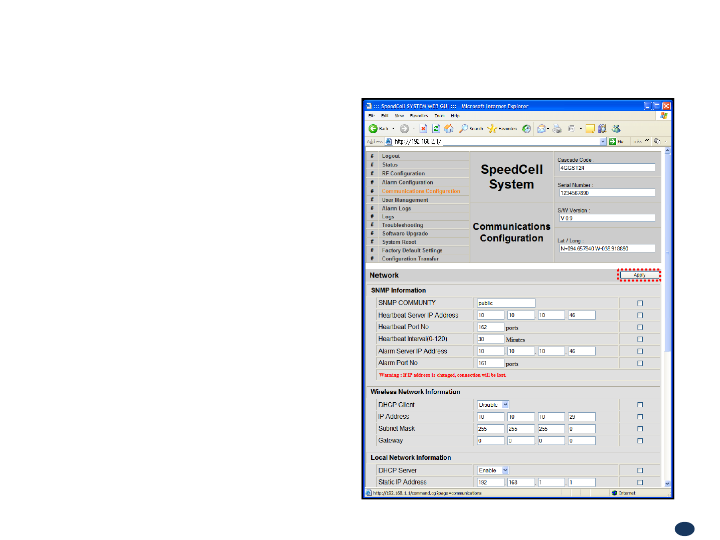Click the SNMP COMMUNITY text field

coord(506,303)
